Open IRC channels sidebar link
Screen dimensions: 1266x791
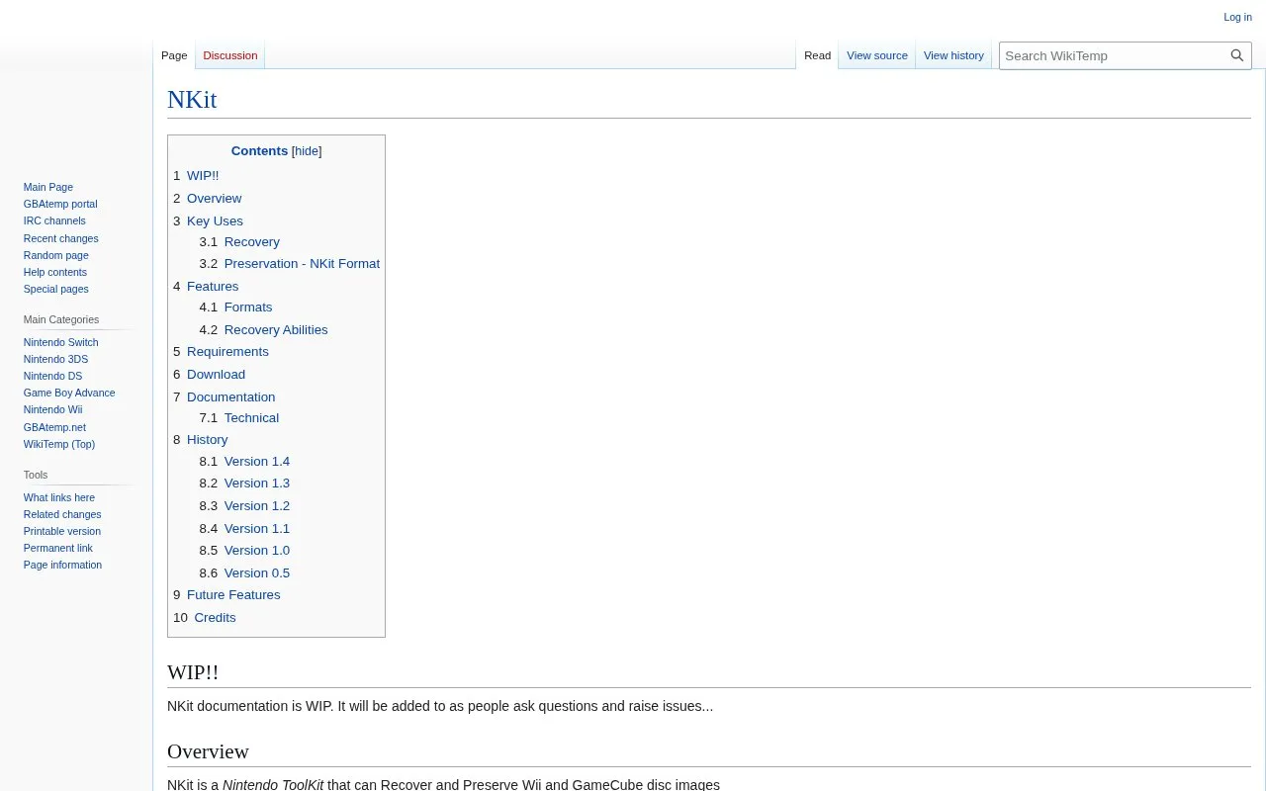point(54,220)
